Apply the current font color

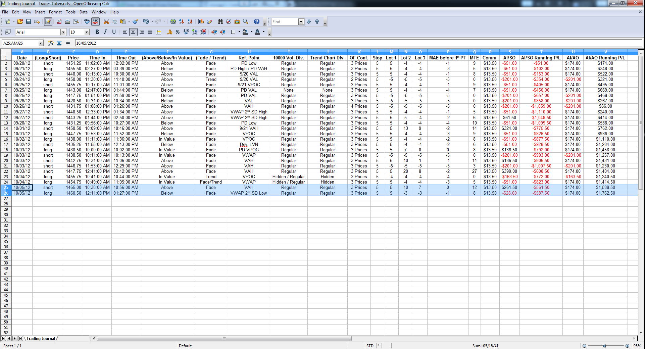[x=257, y=32]
